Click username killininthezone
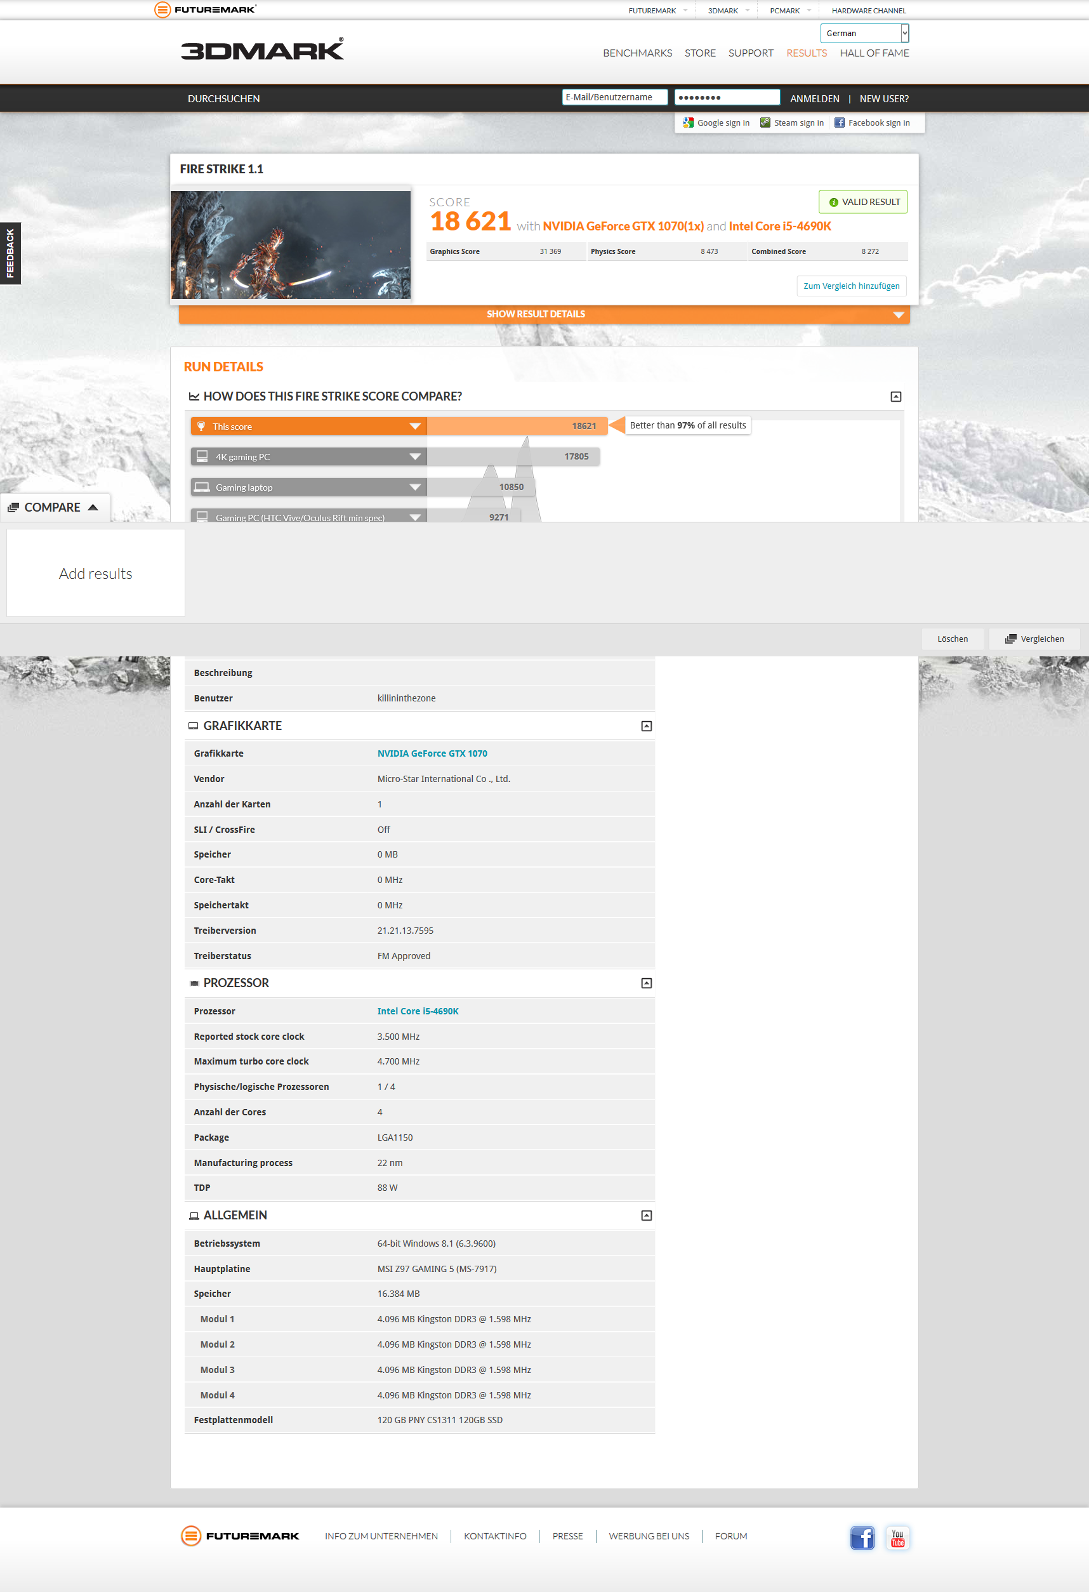Viewport: 1089px width, 1592px height. click(x=406, y=698)
